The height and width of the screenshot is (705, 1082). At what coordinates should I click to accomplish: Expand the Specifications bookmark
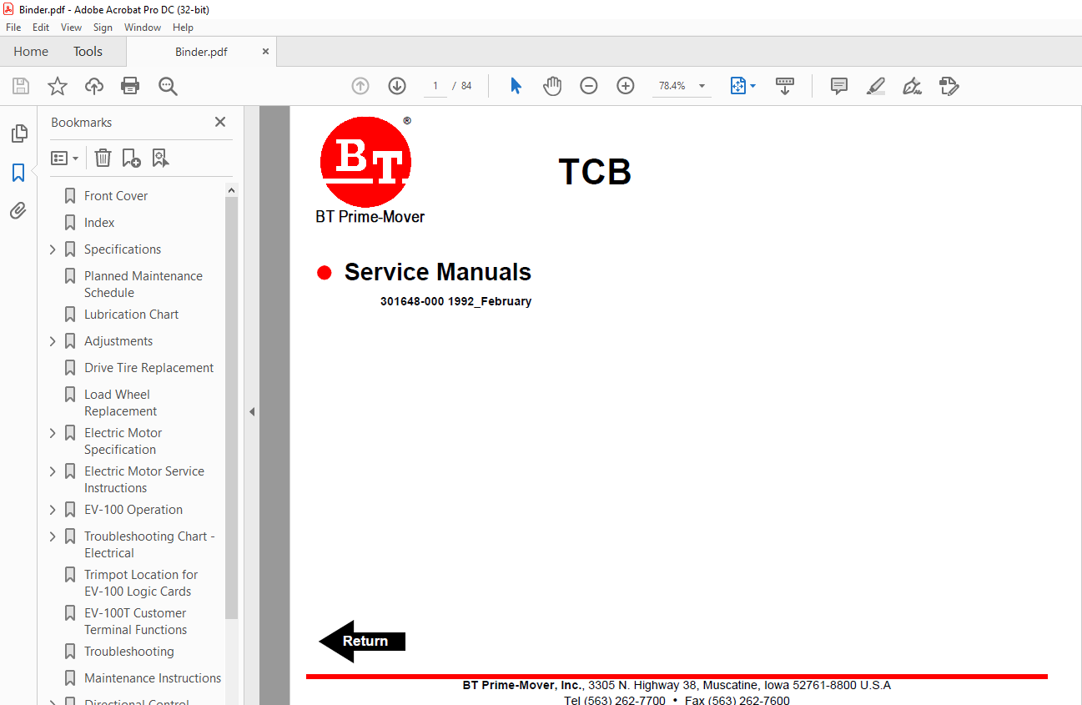[53, 249]
